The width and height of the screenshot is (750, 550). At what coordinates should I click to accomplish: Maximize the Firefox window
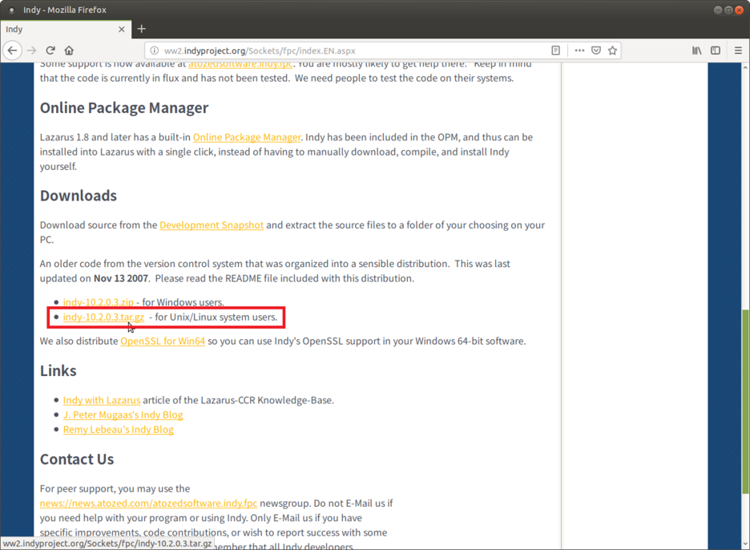tap(728, 10)
